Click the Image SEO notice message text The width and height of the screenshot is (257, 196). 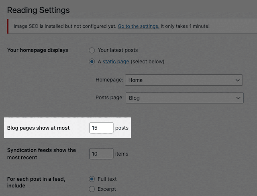click(65, 26)
